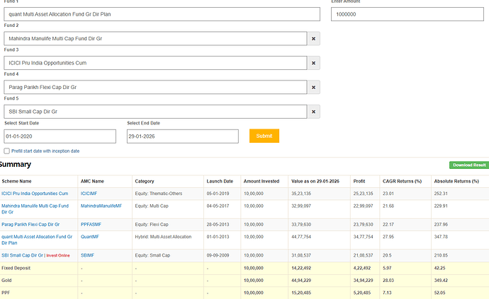The width and height of the screenshot is (489, 299).
Task: Remove Fund 2 using its X button
Action: [x=314, y=39]
